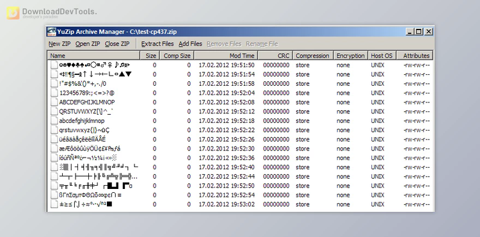480x237 pixels.
Task: Sort by the Size column header
Action: point(149,56)
